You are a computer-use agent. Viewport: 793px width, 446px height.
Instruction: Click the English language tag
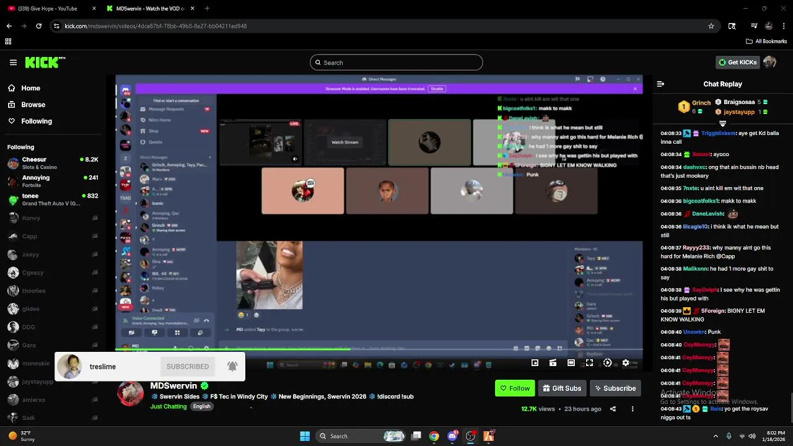(201, 406)
